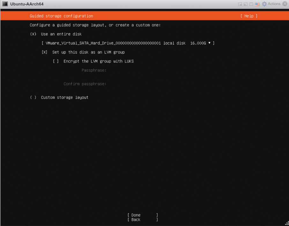Click the console icon beside Ubuntu-AArch64 title
This screenshot has width=289, height=226.
click(5, 4)
